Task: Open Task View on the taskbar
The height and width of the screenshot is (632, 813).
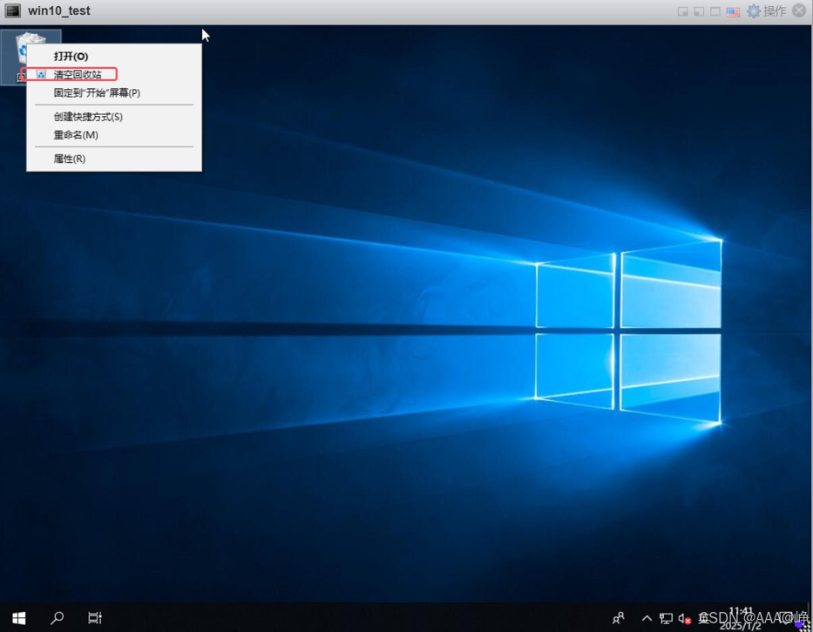Action: click(x=95, y=617)
